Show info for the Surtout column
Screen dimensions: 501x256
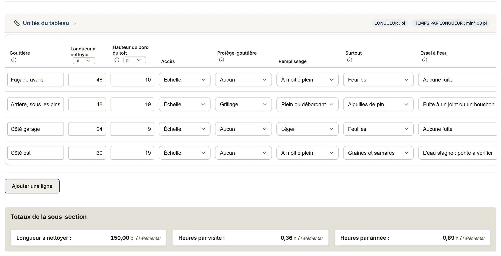pyautogui.click(x=350, y=60)
